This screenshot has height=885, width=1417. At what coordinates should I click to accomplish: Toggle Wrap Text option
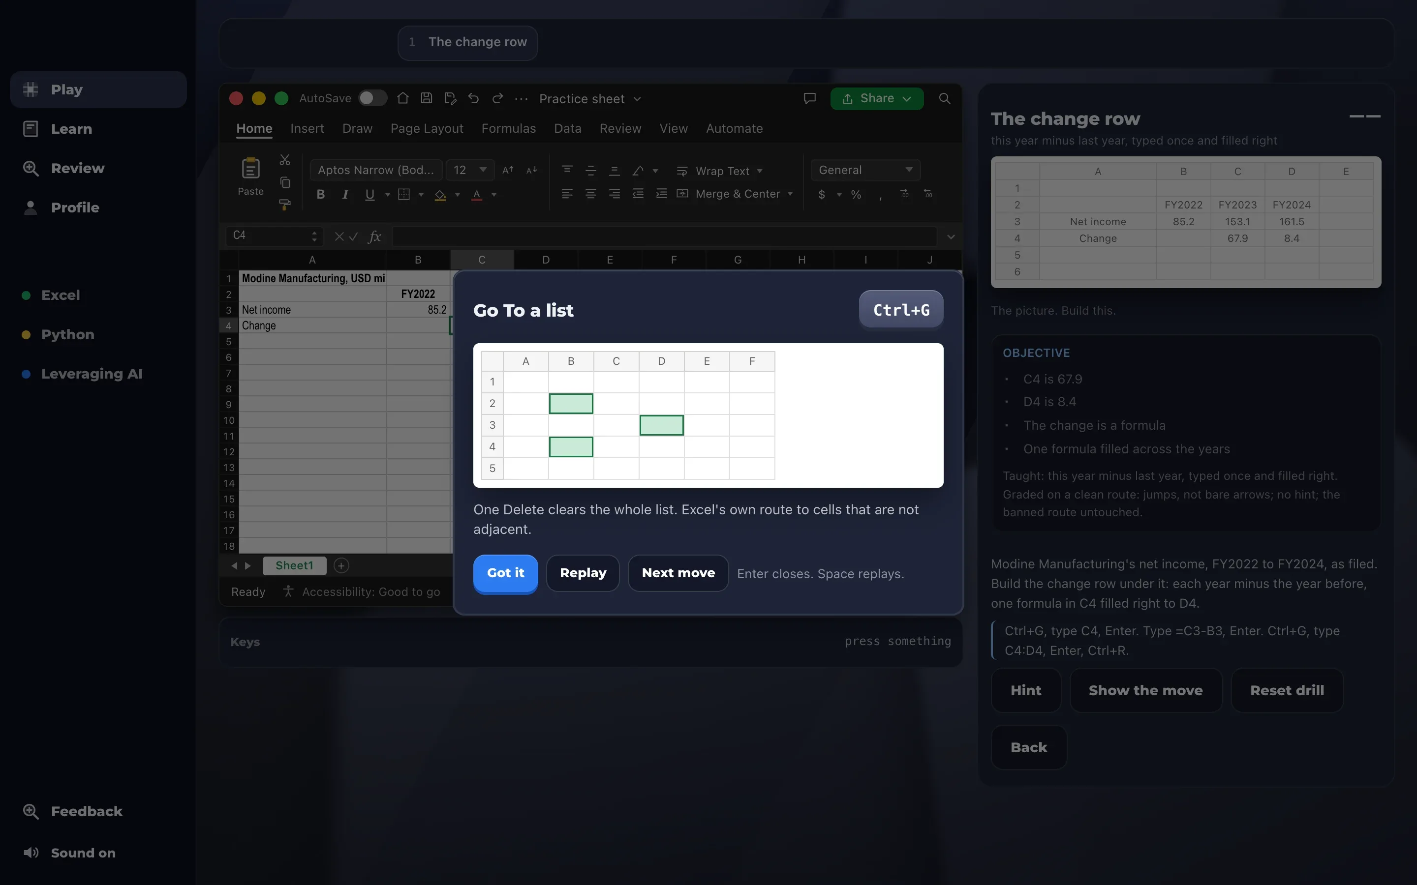click(x=719, y=171)
